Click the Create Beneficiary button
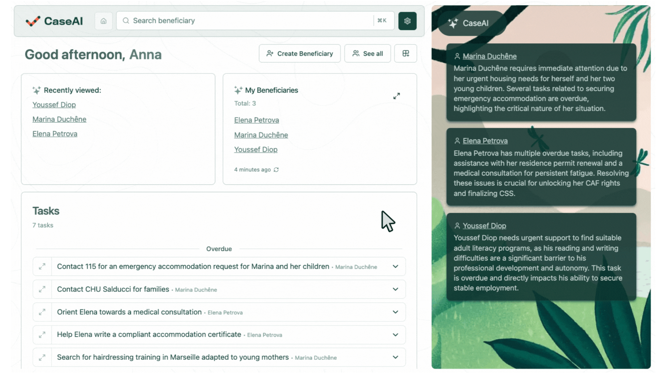666x374 pixels. tap(299, 53)
